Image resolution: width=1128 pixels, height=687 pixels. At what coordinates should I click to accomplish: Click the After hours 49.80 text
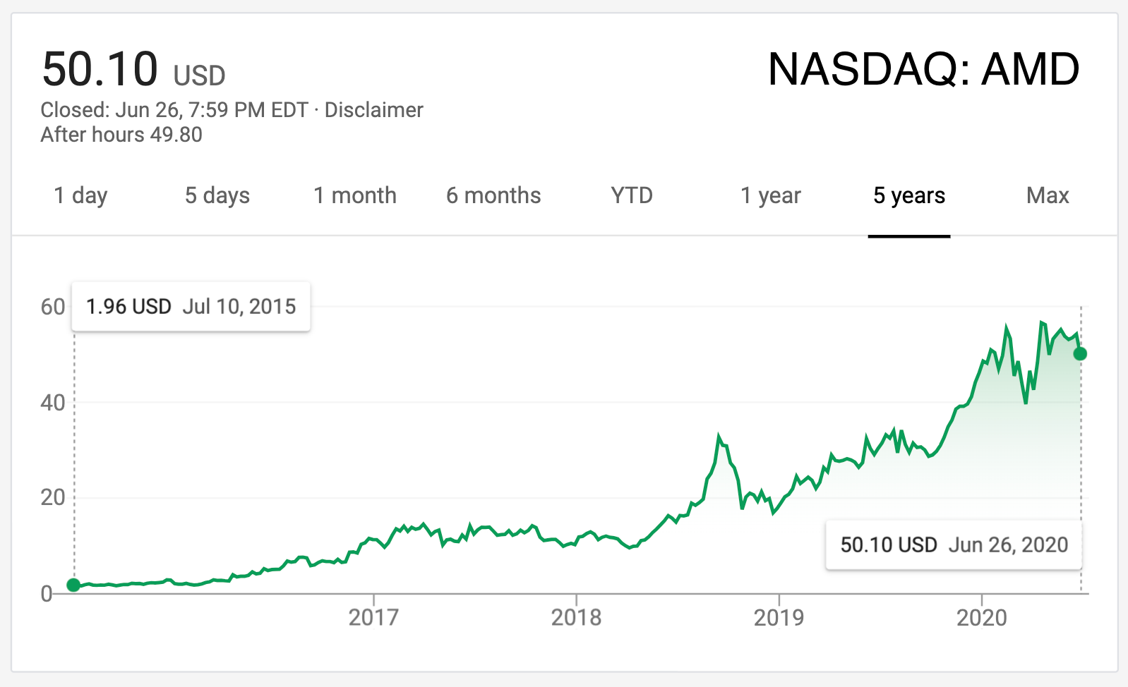point(121,135)
